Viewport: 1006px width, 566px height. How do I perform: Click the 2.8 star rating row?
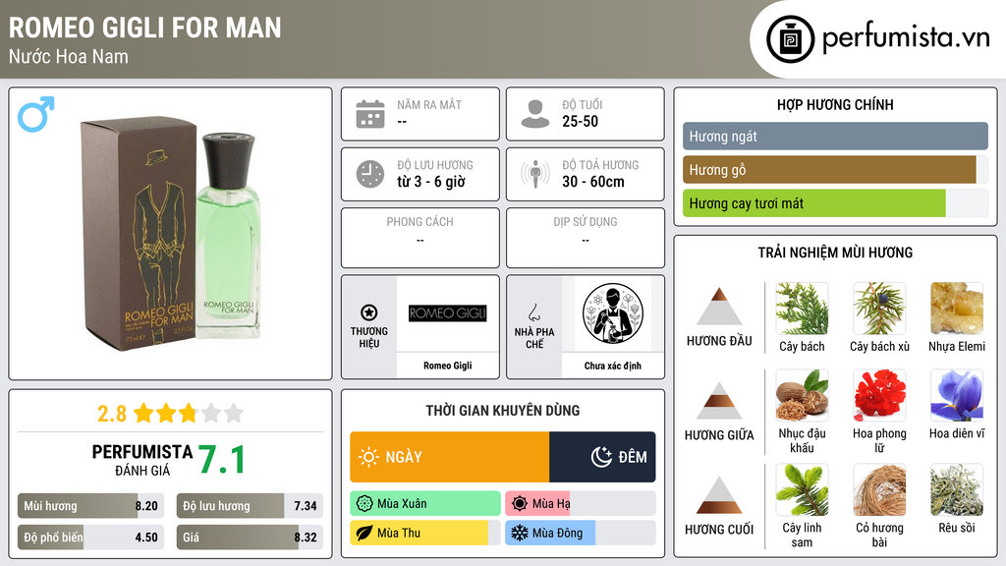(170, 414)
